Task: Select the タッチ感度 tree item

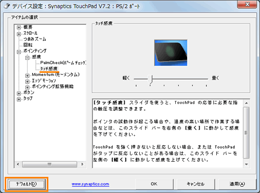Action: (49, 69)
